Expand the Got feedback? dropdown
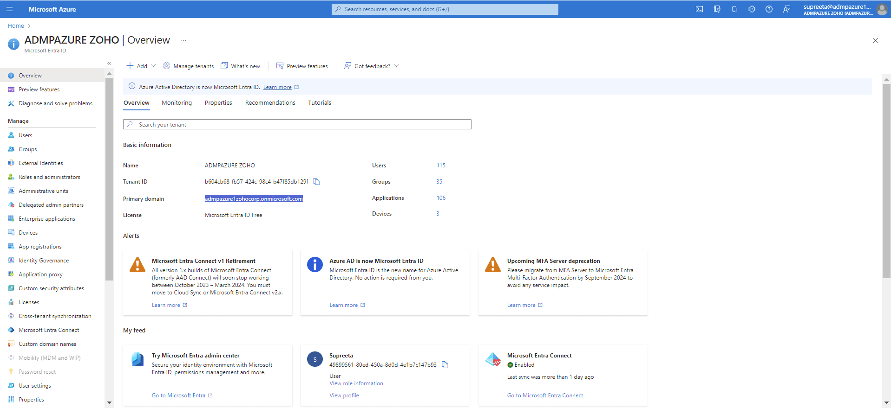Image resolution: width=891 pixels, height=408 pixels. point(372,66)
